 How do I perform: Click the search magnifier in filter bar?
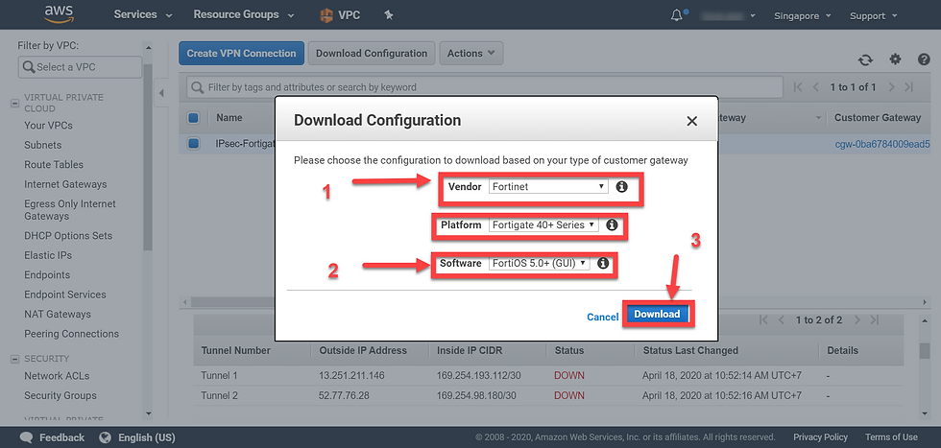click(x=197, y=87)
